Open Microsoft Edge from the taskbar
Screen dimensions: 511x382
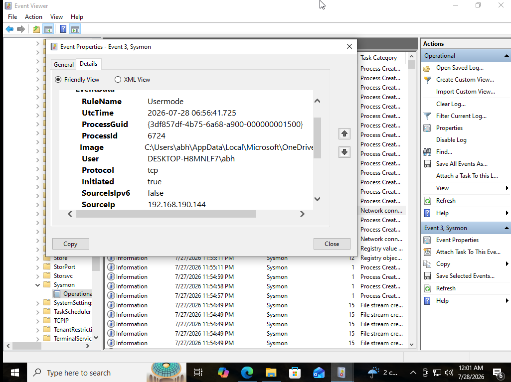pyautogui.click(x=247, y=372)
